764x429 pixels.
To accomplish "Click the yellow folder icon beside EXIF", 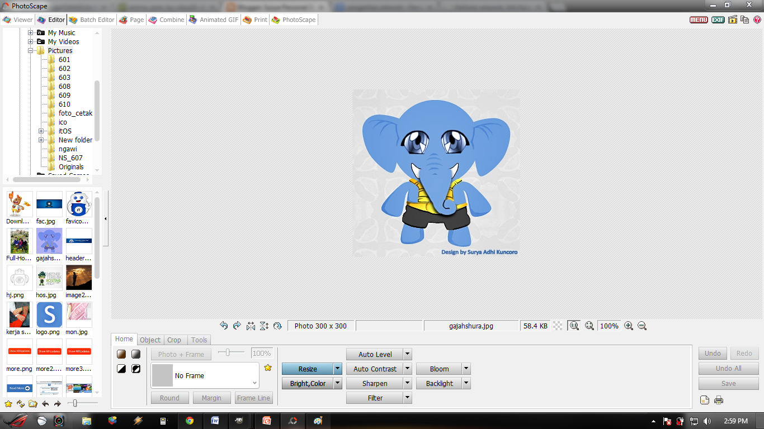I will 733,20.
